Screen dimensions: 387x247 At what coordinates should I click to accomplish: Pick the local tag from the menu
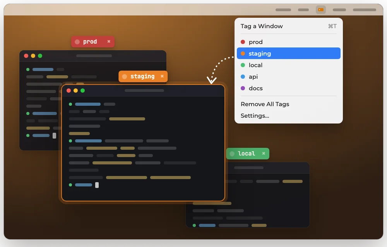tap(289, 65)
